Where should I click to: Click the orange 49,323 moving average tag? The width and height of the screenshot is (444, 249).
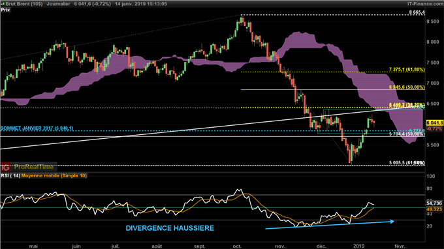point(434,209)
